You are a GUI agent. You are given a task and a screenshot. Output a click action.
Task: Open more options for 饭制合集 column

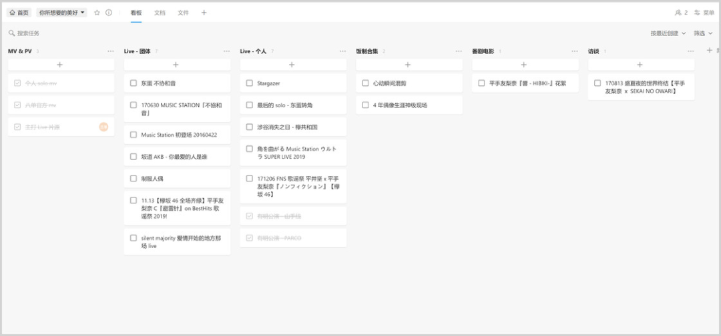459,51
